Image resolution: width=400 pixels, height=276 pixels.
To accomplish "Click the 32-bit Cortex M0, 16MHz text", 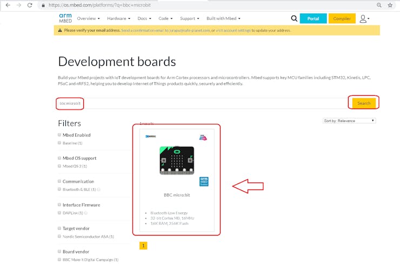I will [x=172, y=218].
